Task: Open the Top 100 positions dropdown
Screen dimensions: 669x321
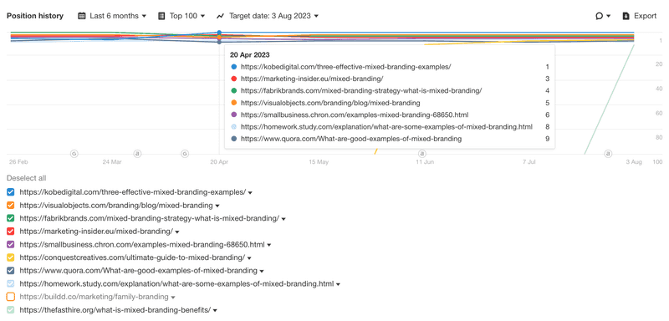Action: 187,16
